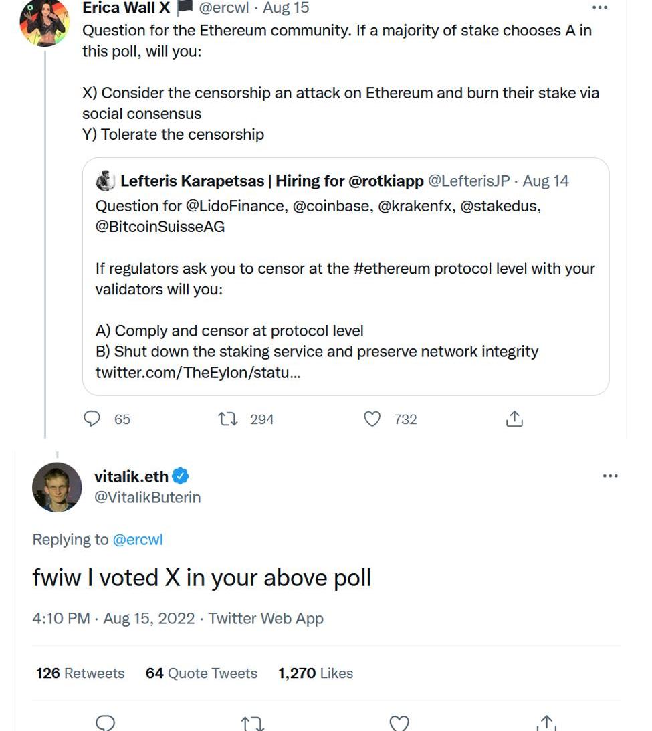Open Erica Wall's profile picture
652x731 pixels.
pos(44,22)
